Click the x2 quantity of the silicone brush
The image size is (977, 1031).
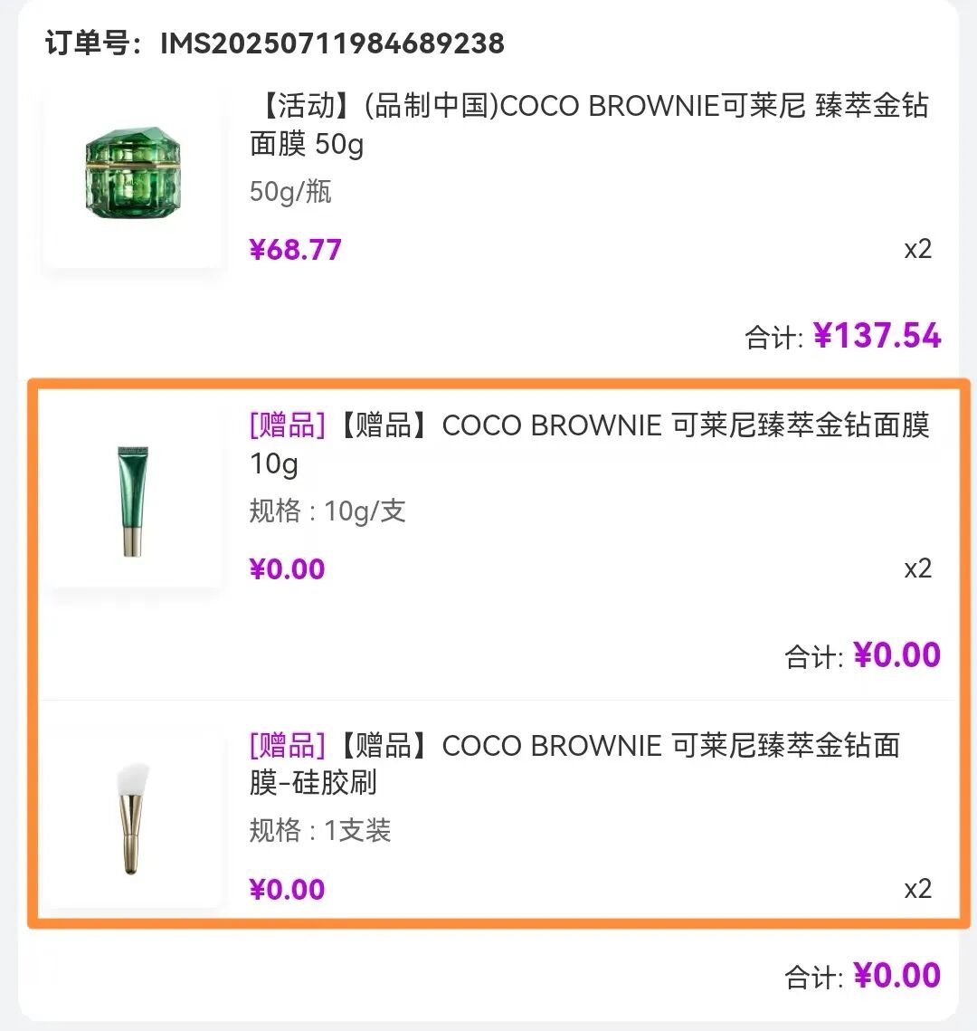click(x=918, y=889)
